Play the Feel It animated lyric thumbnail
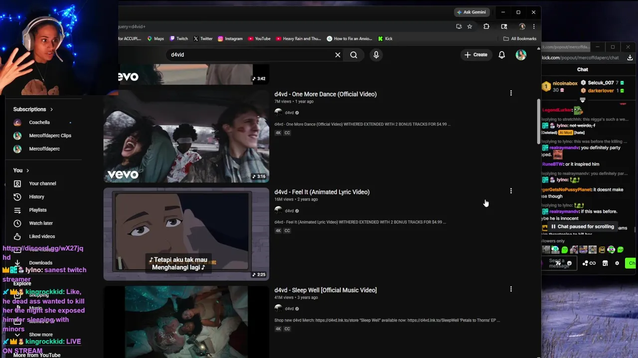This screenshot has height=358, width=638. pyautogui.click(x=186, y=234)
